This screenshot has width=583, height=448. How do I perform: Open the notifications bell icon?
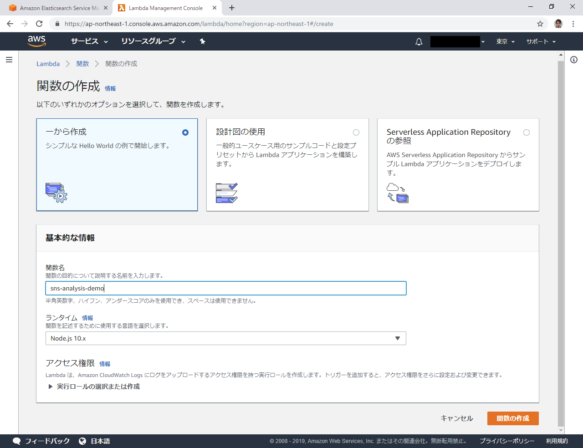click(x=419, y=42)
